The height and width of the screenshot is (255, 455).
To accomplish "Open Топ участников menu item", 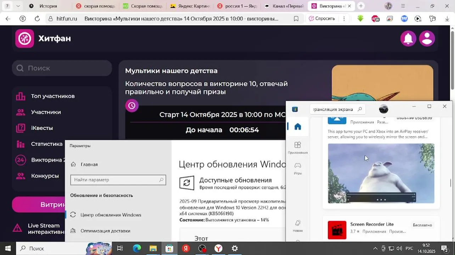I will (53, 96).
